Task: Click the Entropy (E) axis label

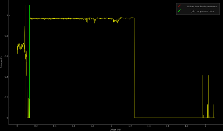Action: click(x=1, y=62)
